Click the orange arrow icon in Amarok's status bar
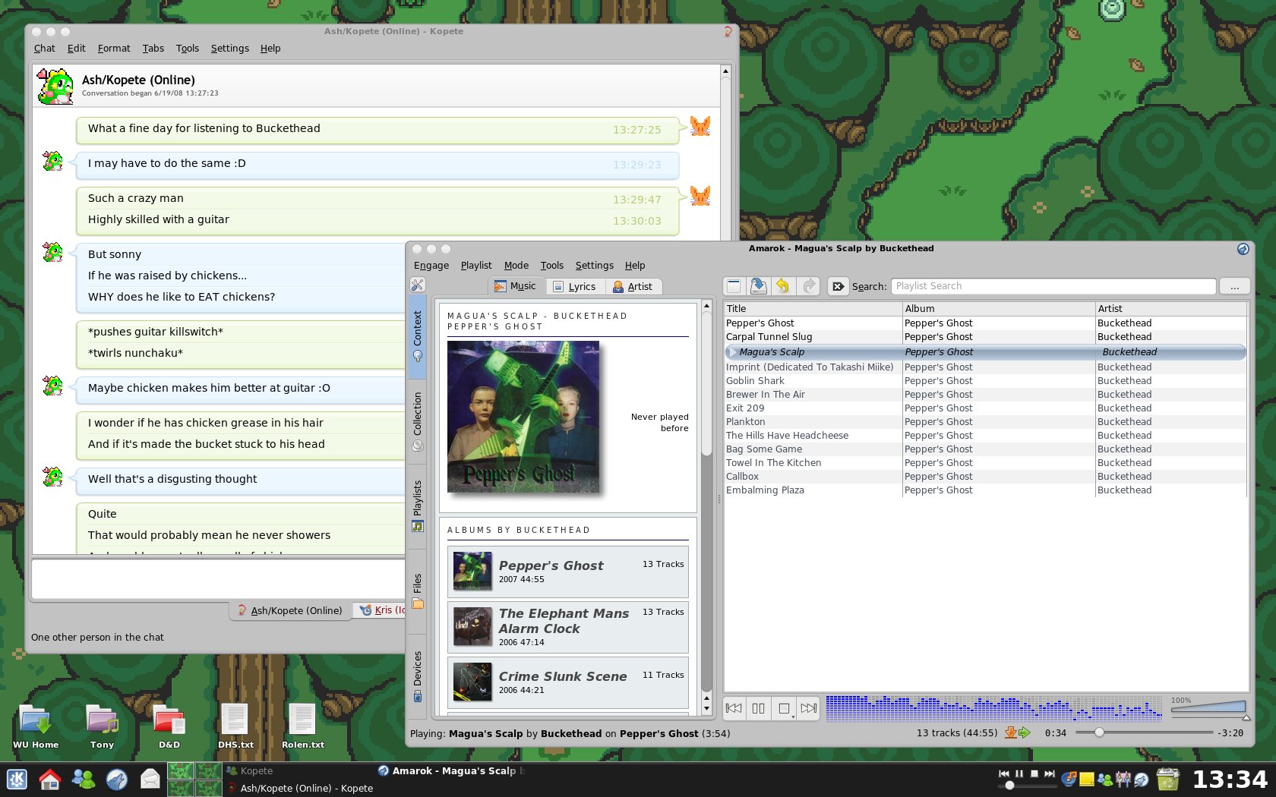The height and width of the screenshot is (797, 1276). pyautogui.click(x=1010, y=732)
